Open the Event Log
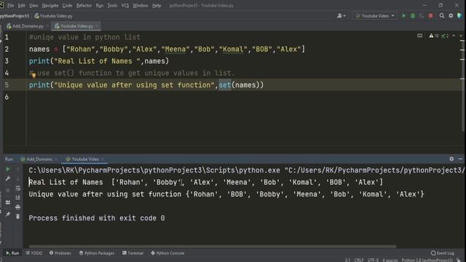Viewport: 466px width, 262px height. 443,253
